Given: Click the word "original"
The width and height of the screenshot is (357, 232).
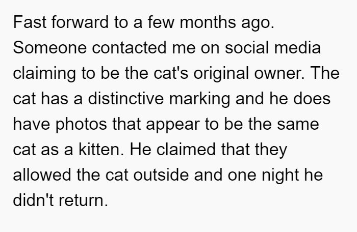Looking at the screenshot, I should pyautogui.click(x=221, y=74).
